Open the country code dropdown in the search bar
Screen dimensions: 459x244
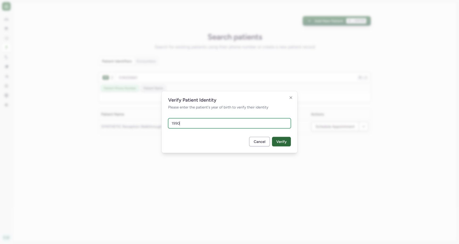108,78
